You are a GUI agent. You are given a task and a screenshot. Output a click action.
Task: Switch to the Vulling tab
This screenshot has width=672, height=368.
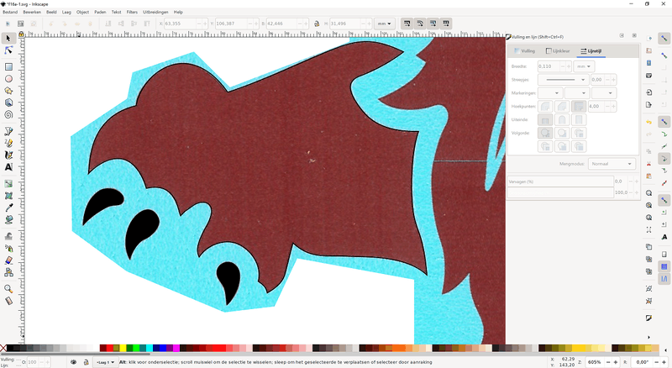click(524, 51)
